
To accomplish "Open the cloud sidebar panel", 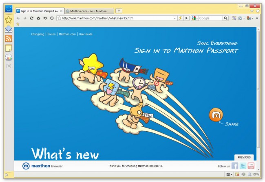I will click(x=9, y=57).
